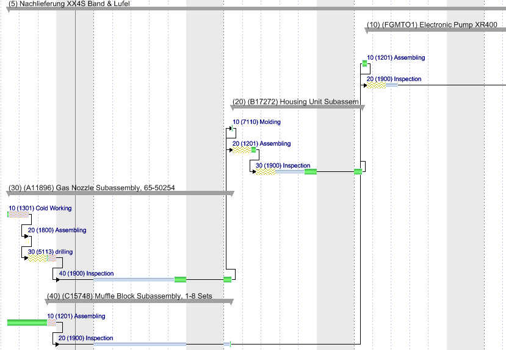506x350 pixels.
Task: Select the Nachlieferung XX4S Band & Lufel summary bar
Action: coord(244,9)
